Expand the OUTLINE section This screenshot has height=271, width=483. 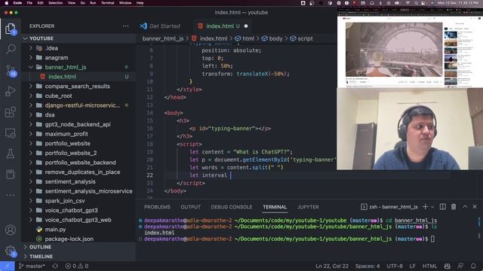40,247
